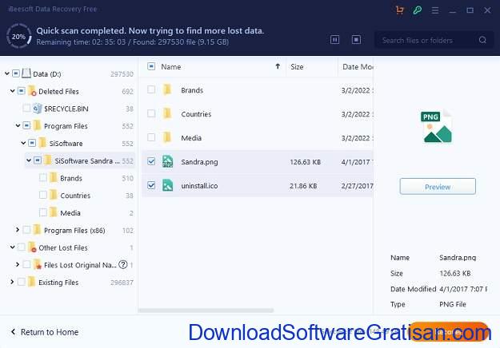Click the horizontal scrollbar under file list
The image size is (500, 348).
point(206,310)
